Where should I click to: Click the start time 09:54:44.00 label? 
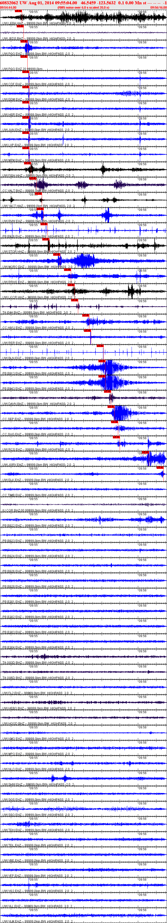(x=8, y=7)
